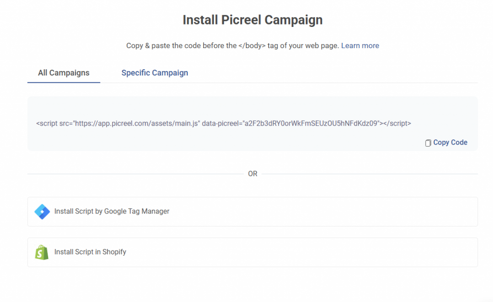Screen dimensions: 493x302
Task: Switch to the All Campaigns tab
Action: click(x=64, y=73)
